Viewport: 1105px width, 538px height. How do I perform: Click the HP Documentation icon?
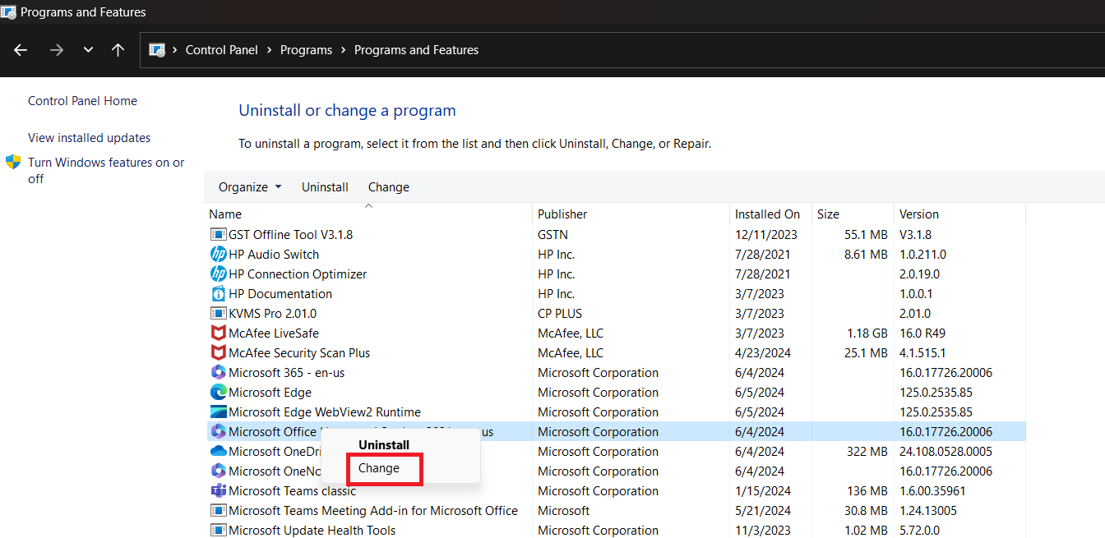218,294
